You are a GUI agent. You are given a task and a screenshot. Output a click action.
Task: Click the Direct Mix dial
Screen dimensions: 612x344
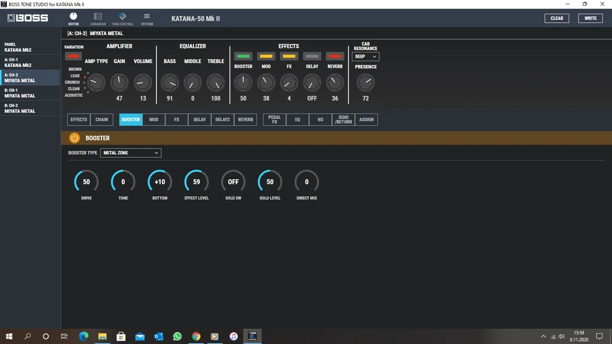click(x=307, y=182)
